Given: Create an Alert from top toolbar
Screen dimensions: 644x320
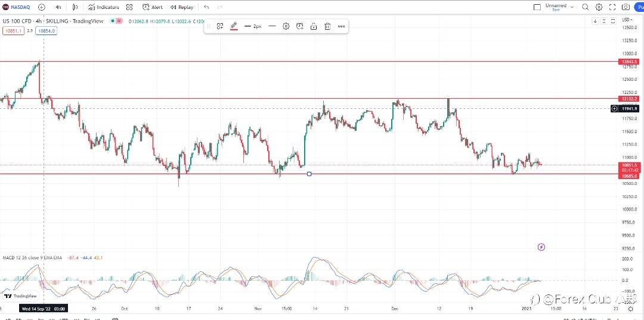Looking at the screenshot, I should point(153,7).
